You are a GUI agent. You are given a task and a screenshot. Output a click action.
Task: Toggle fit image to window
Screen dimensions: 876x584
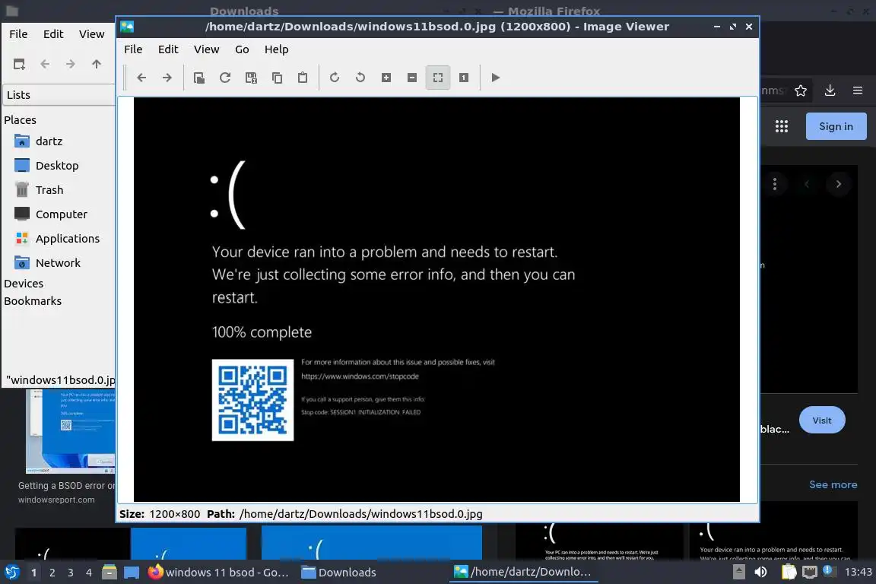coord(438,78)
